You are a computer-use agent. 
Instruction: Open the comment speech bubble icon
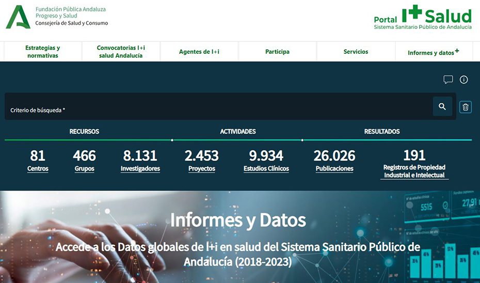coord(448,80)
